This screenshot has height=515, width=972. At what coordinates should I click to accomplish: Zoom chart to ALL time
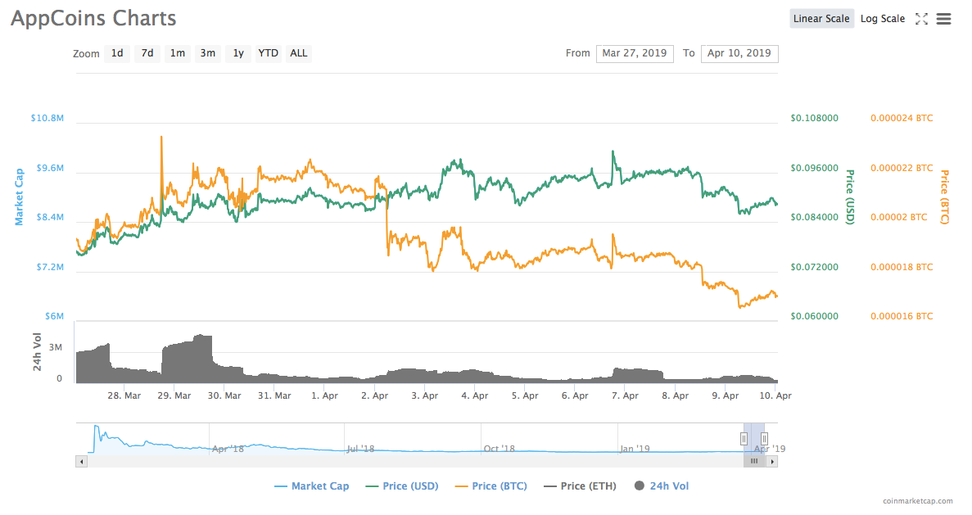[x=299, y=53]
